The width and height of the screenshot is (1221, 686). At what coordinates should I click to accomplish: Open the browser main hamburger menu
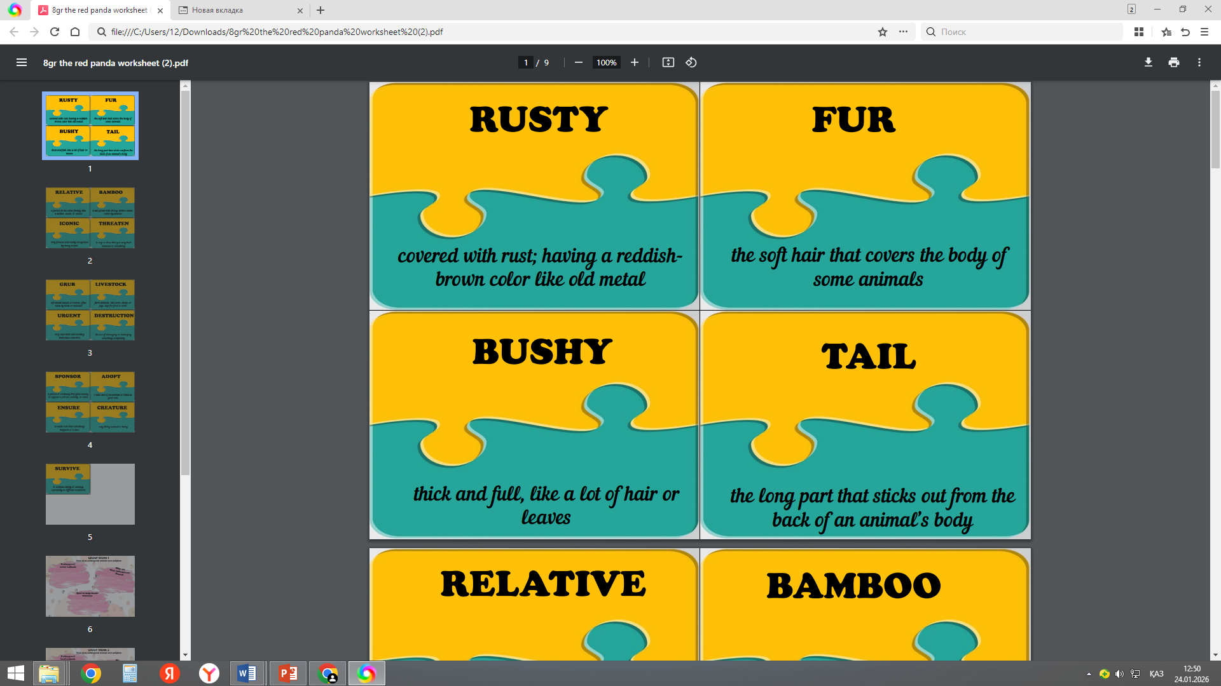click(1204, 32)
